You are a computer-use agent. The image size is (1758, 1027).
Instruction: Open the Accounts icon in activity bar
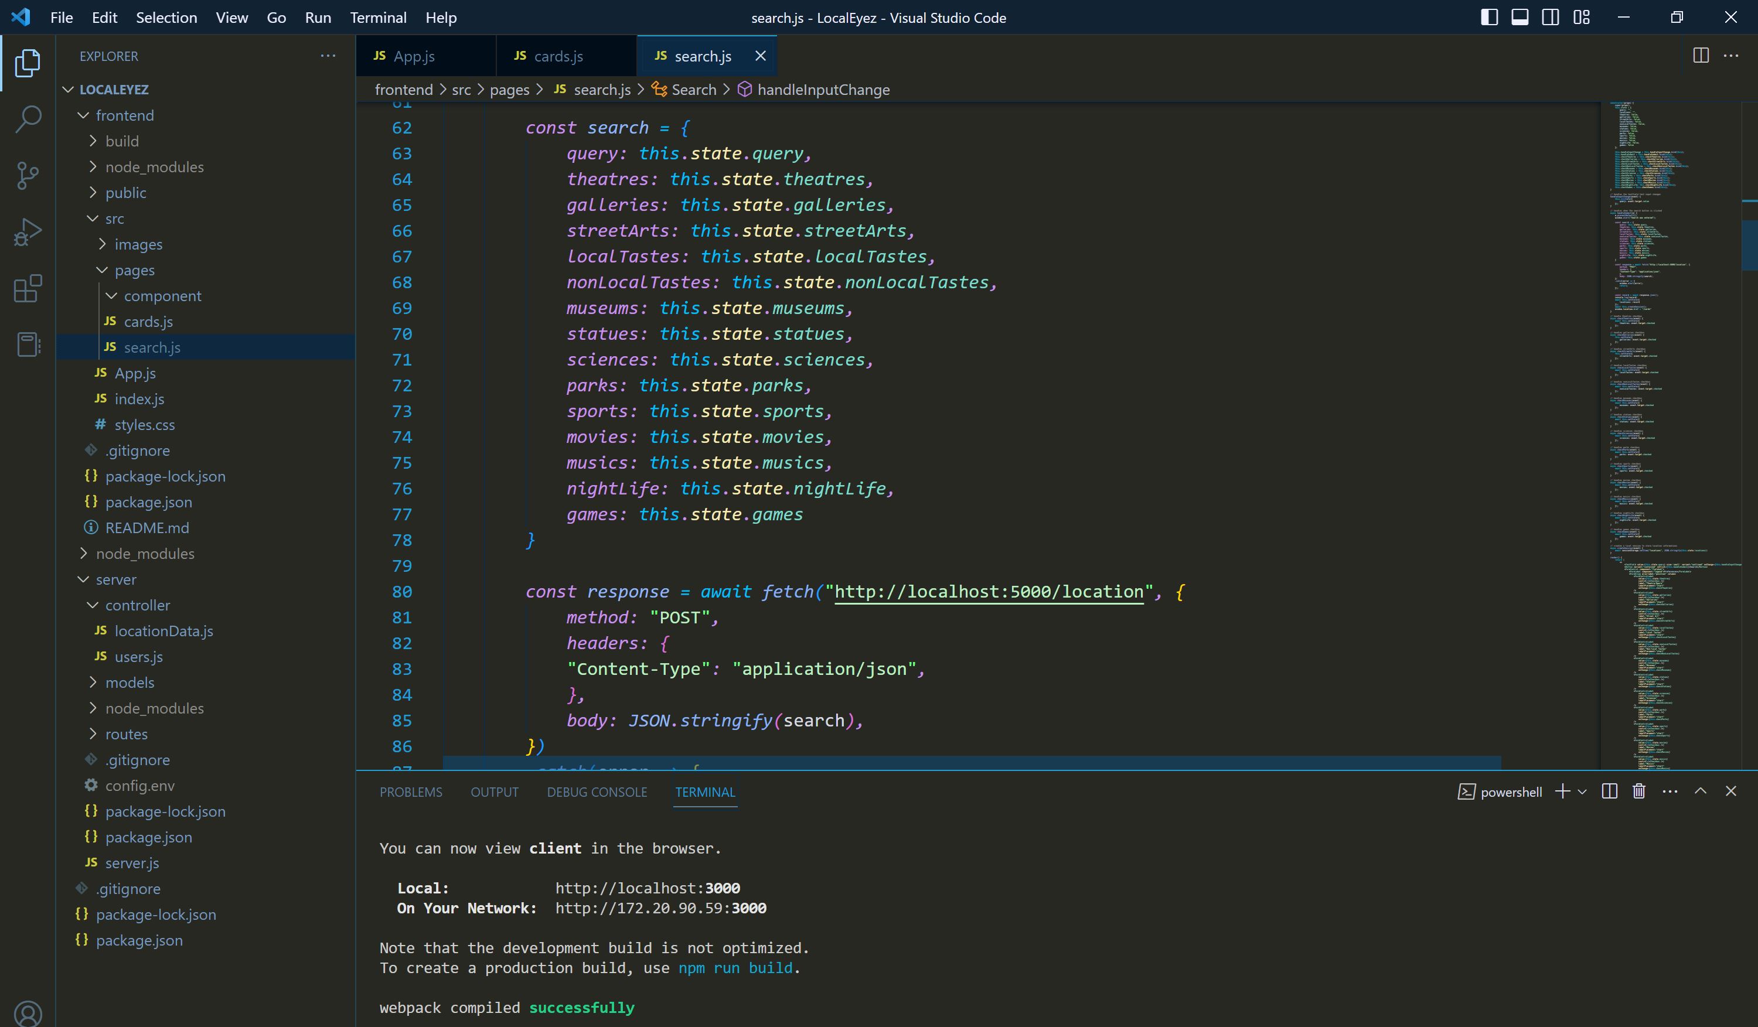(x=28, y=1012)
